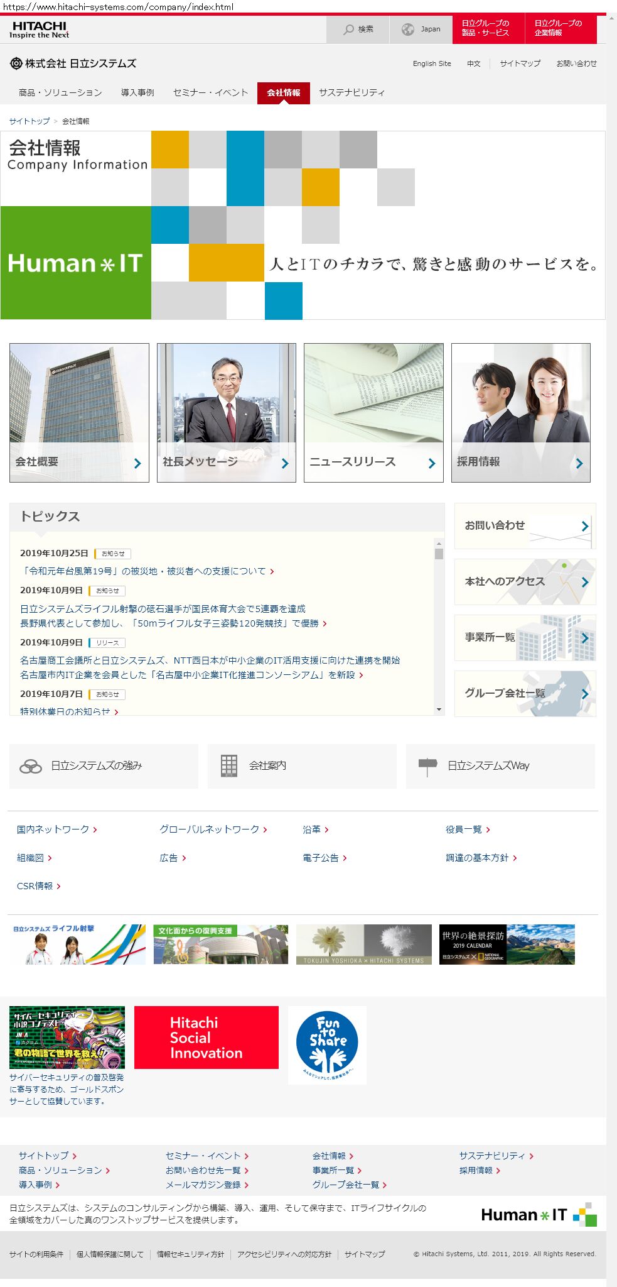Image resolution: width=617 pixels, height=1287 pixels.
Task: Click the signpost icon for 日立システムズWay
Action: pyautogui.click(x=427, y=766)
